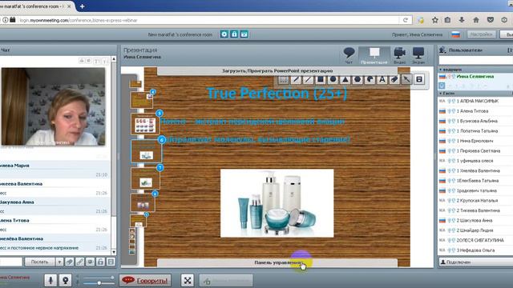Select the square shape tool
Image resolution: width=513 pixels, height=288 pixels.
pyautogui.click(x=321, y=79)
